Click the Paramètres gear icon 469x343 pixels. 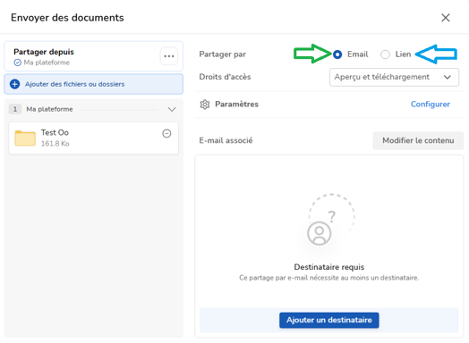(x=205, y=105)
